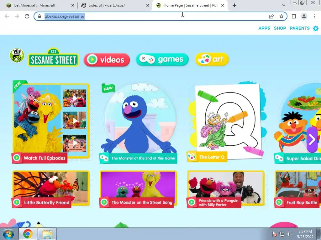Click play icon on Watch Full Episodes label
The height and width of the screenshot is (240, 321).
[x=17, y=158]
